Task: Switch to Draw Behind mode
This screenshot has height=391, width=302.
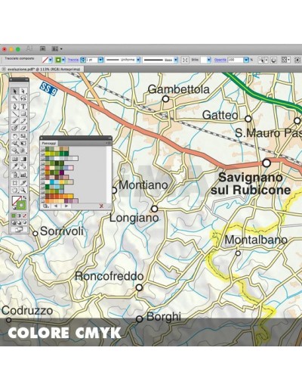Action: (19, 222)
